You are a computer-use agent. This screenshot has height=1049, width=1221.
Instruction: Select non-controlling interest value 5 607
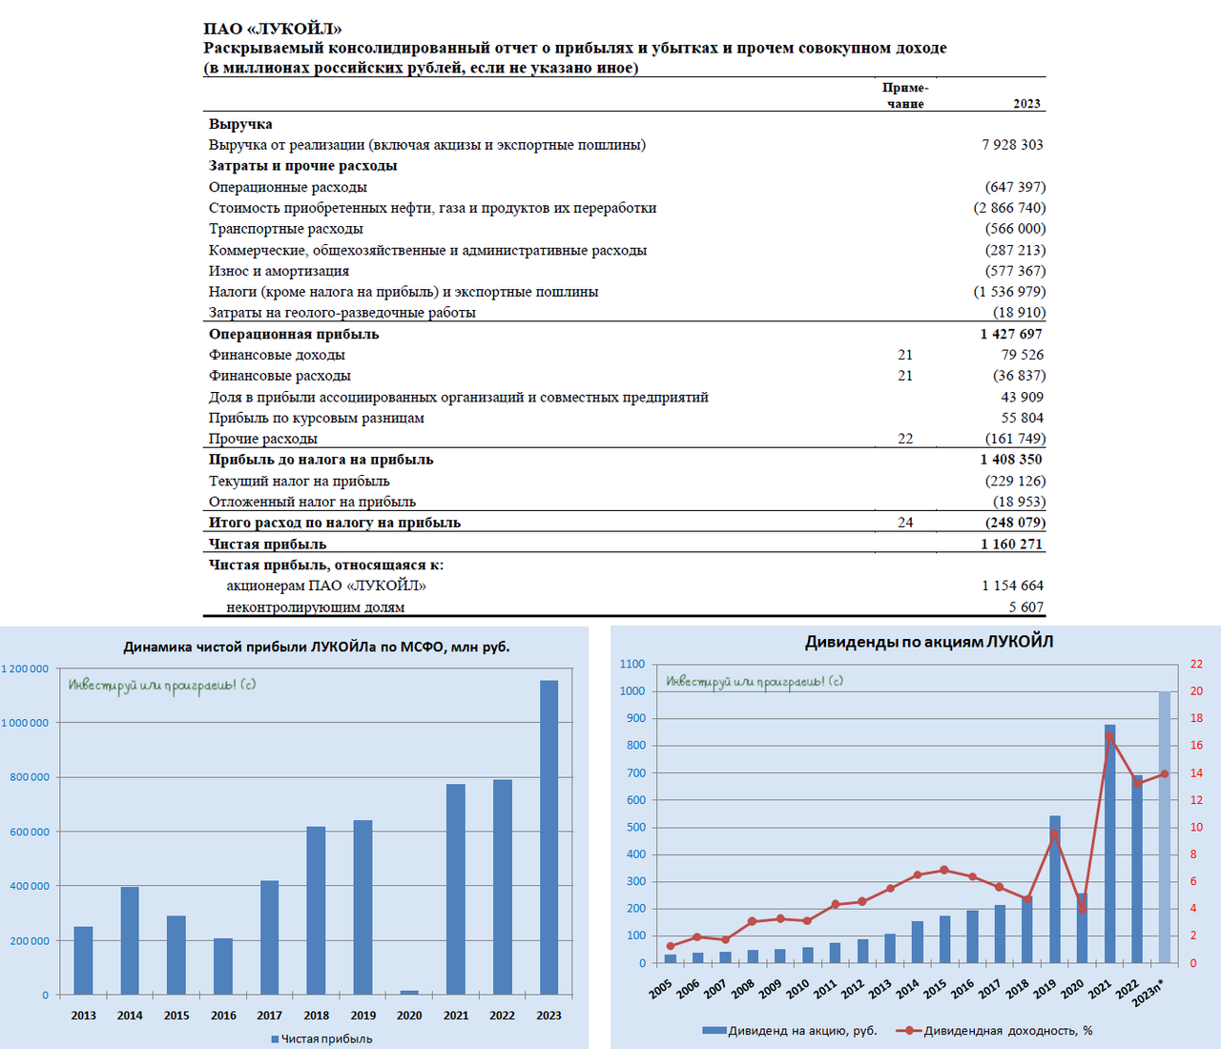pos(1026,607)
